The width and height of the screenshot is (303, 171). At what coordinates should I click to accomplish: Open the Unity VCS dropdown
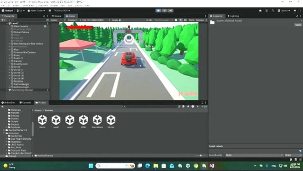(62, 10)
